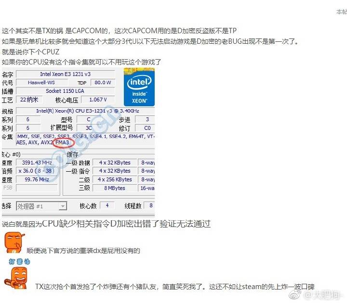Click the 'FMA3' instruction set entry

[62, 142]
